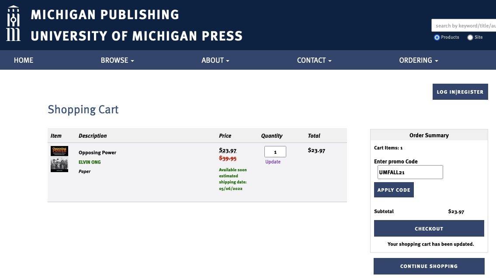This screenshot has height=278, width=496.
Task: Click the Update quantity link
Action: pyautogui.click(x=273, y=162)
